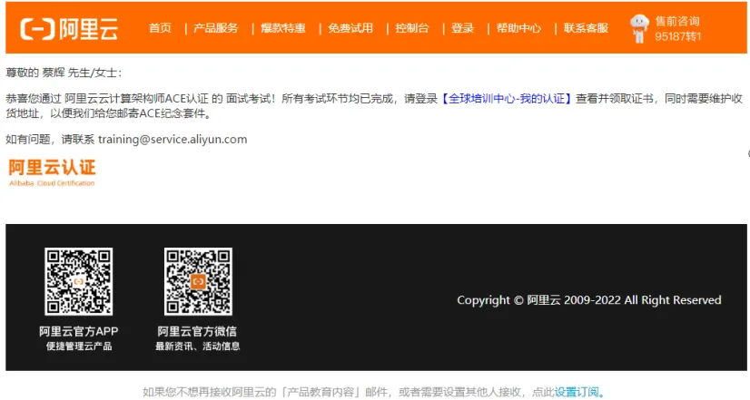Screen dimensions: 750x400
Task: Click the greeting 尊敬的 蔡辉 先生/女士
Action: [64, 73]
